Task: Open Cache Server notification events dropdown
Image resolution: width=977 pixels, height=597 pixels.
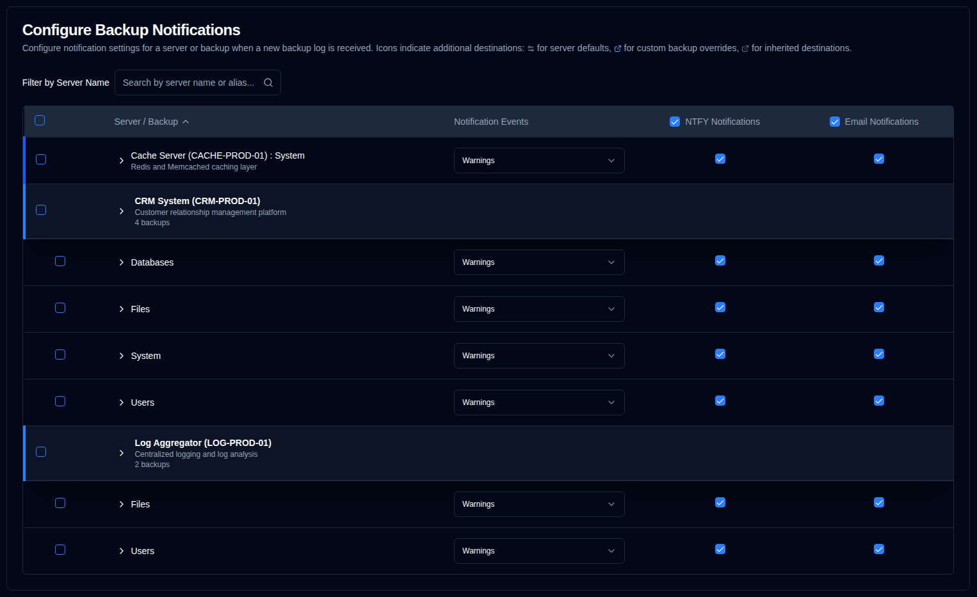Action: [538, 161]
